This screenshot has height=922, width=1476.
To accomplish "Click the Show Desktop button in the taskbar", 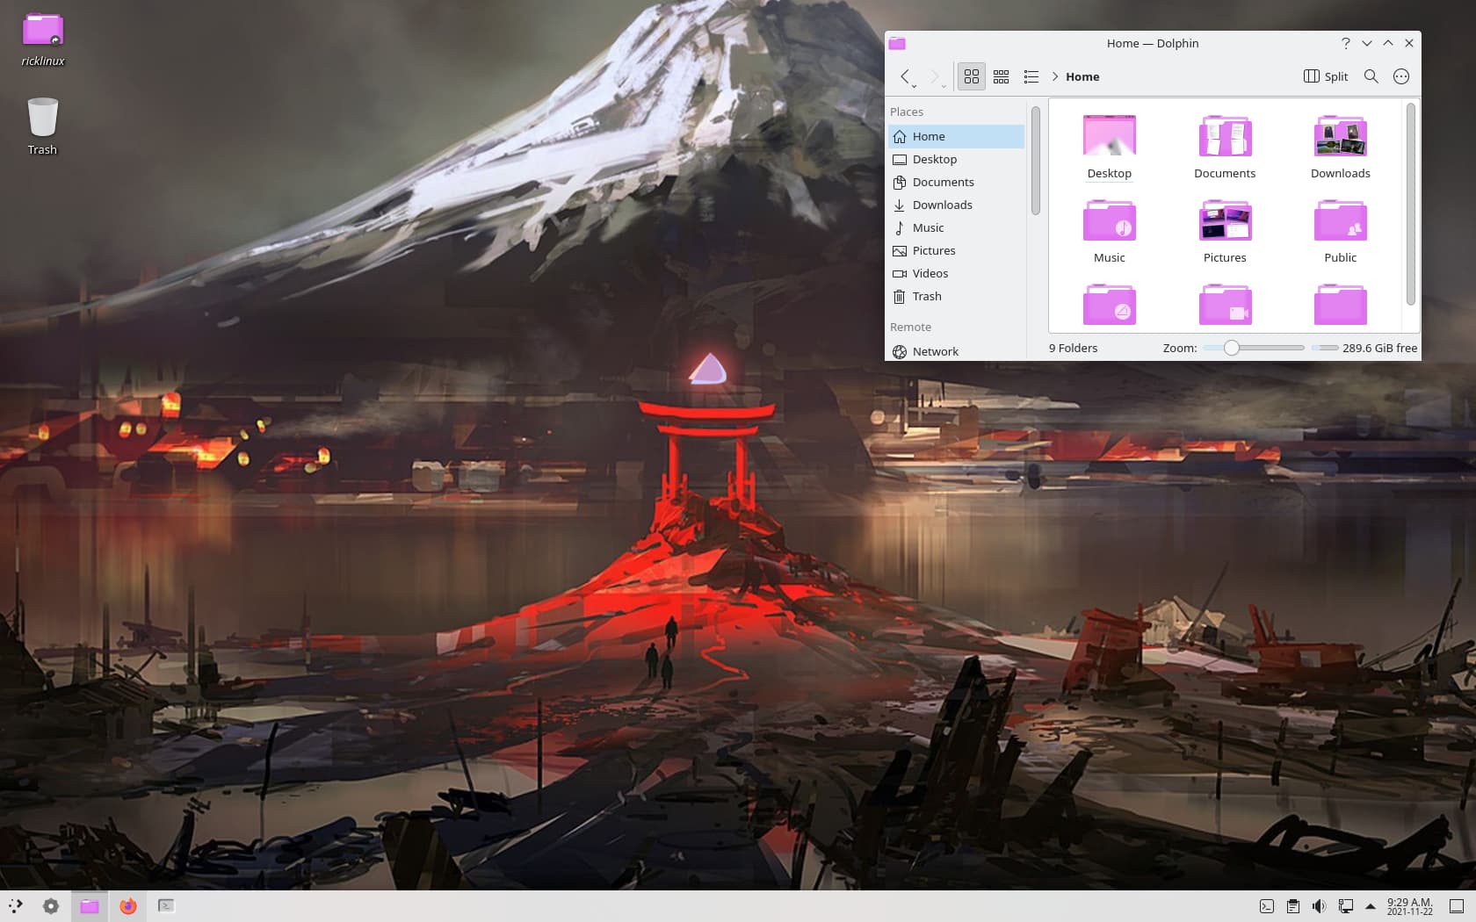I will [x=1457, y=906].
